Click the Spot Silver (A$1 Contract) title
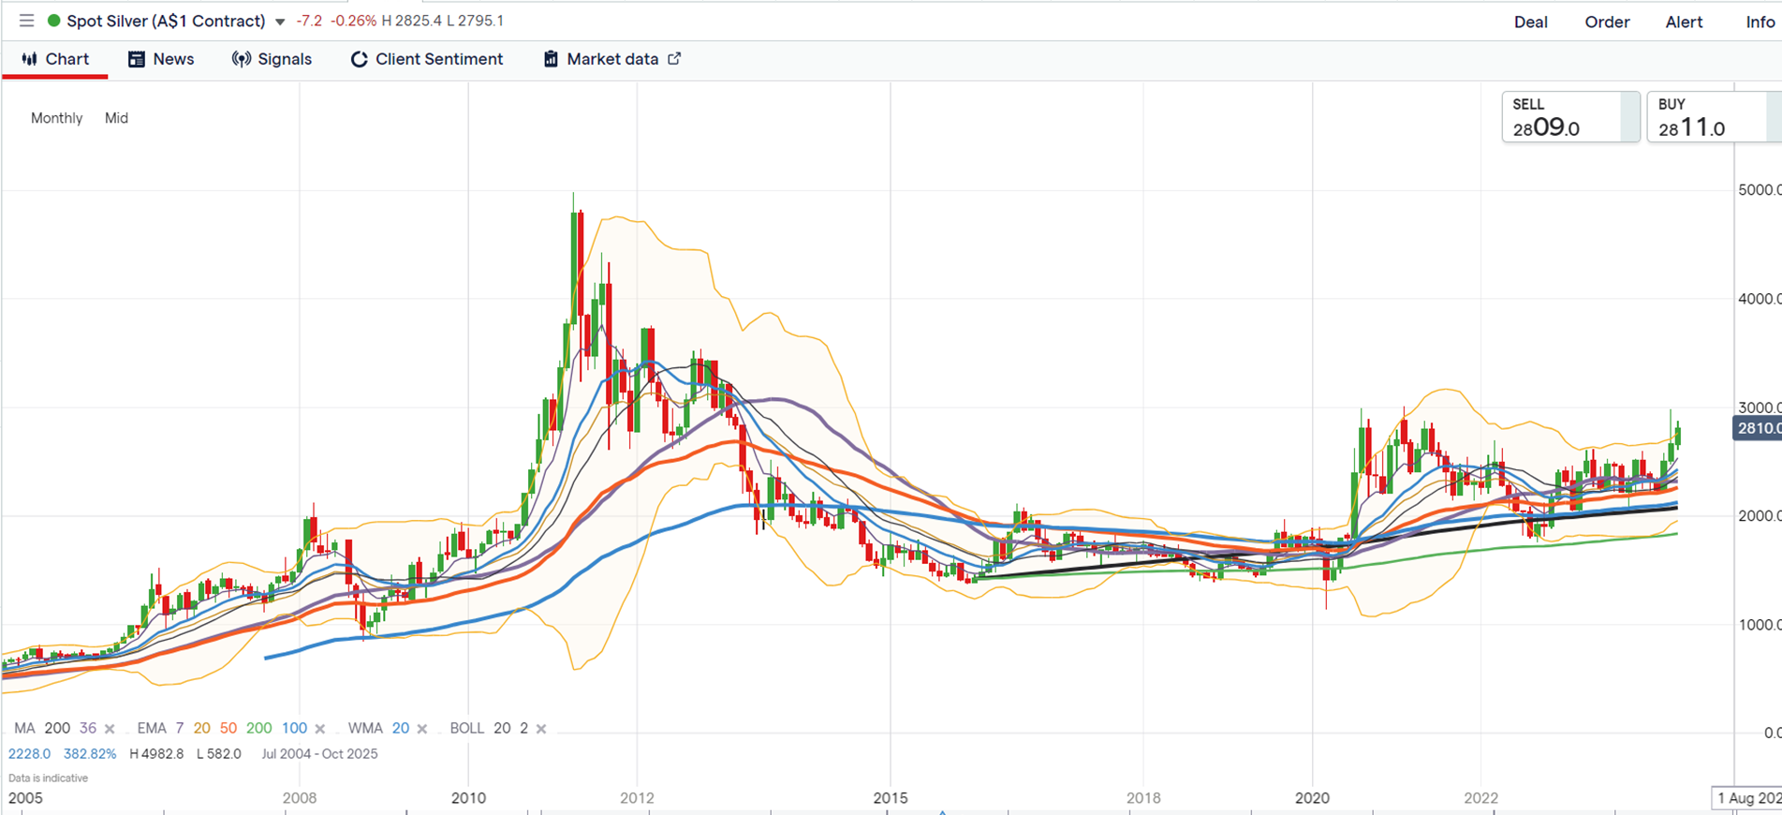The height and width of the screenshot is (815, 1782). coord(167,21)
